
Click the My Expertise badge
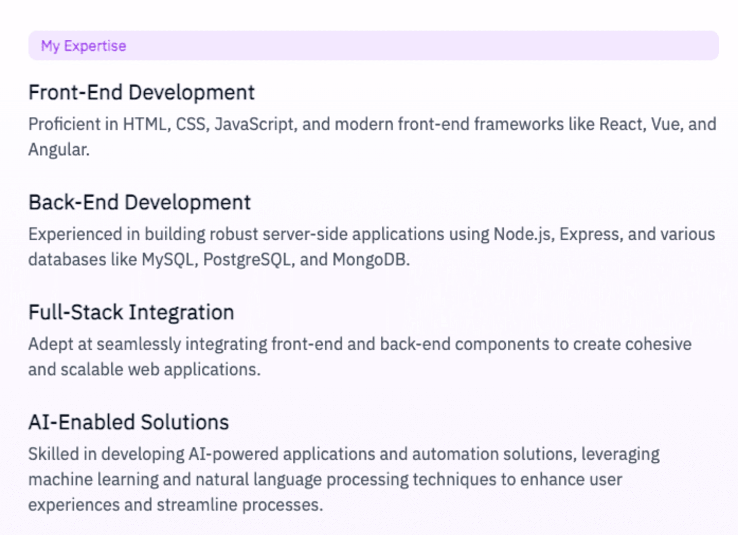[x=373, y=46]
